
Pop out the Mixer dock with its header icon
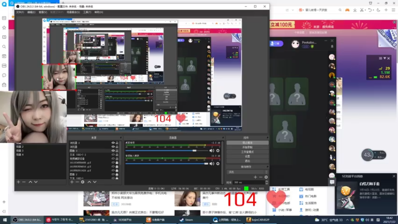point(223,138)
